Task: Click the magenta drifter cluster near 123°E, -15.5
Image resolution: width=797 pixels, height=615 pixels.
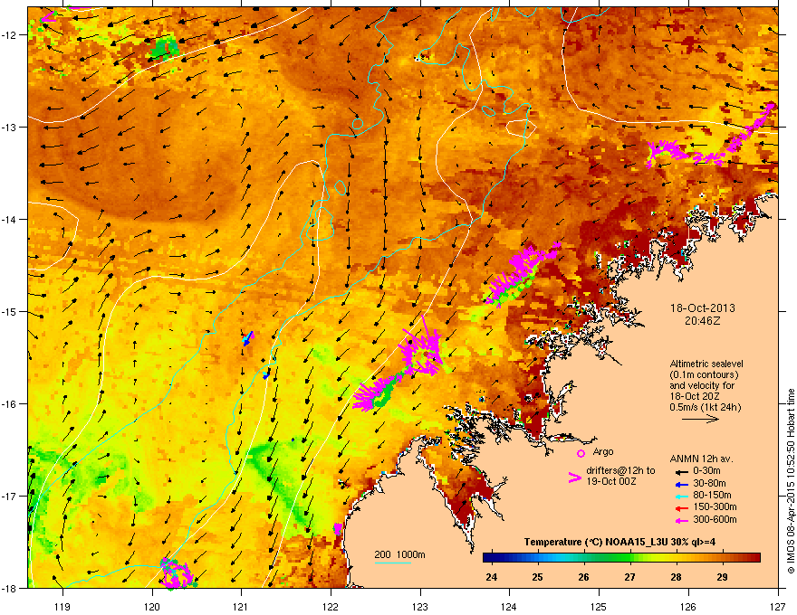Action: tap(422, 350)
